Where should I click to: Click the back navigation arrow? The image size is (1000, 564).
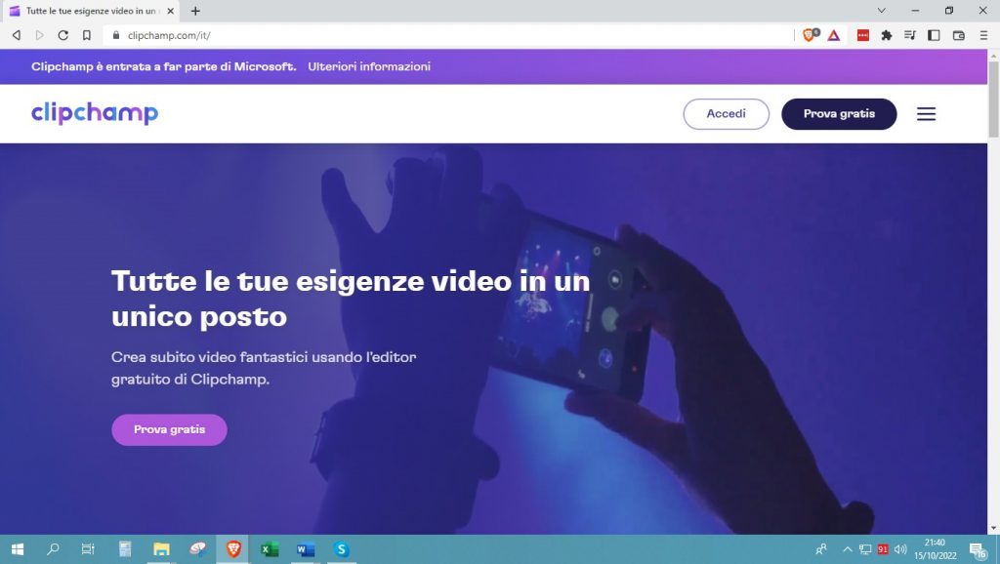coord(15,34)
